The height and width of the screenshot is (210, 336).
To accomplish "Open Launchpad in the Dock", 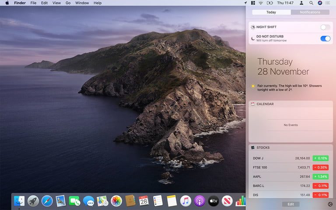I will point(33,201).
